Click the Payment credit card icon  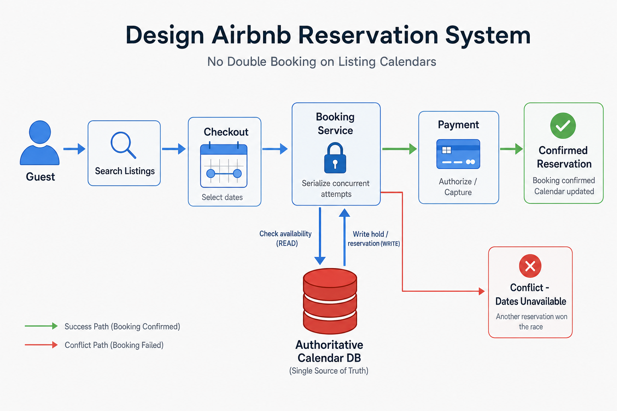point(458,154)
